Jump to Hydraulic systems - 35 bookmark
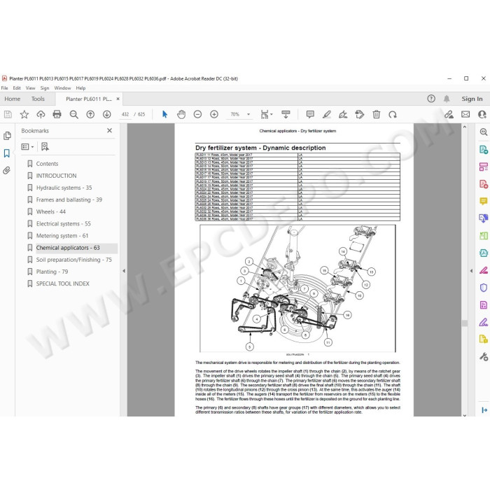Image resolution: width=490 pixels, height=490 pixels. tap(64, 188)
